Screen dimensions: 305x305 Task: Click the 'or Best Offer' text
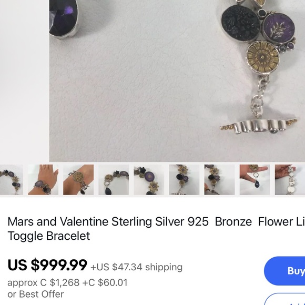pos(36,294)
